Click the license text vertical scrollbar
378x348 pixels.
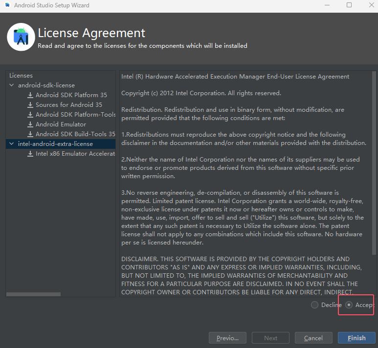pyautogui.click(x=374, y=163)
